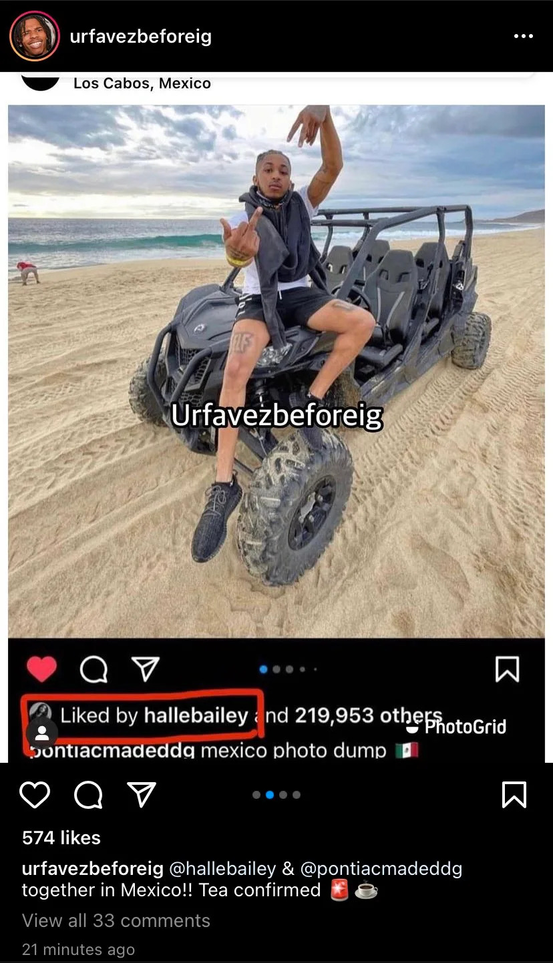Open the @hallebailey mention in caption

click(x=222, y=869)
